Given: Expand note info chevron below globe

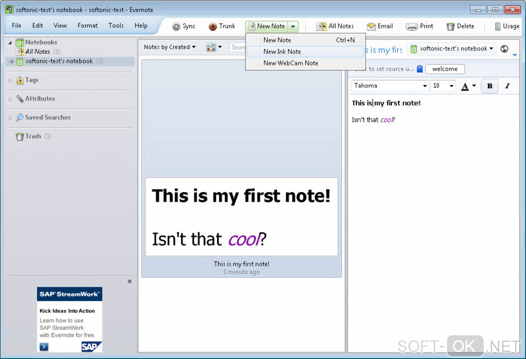Looking at the screenshot, I should 515,55.
